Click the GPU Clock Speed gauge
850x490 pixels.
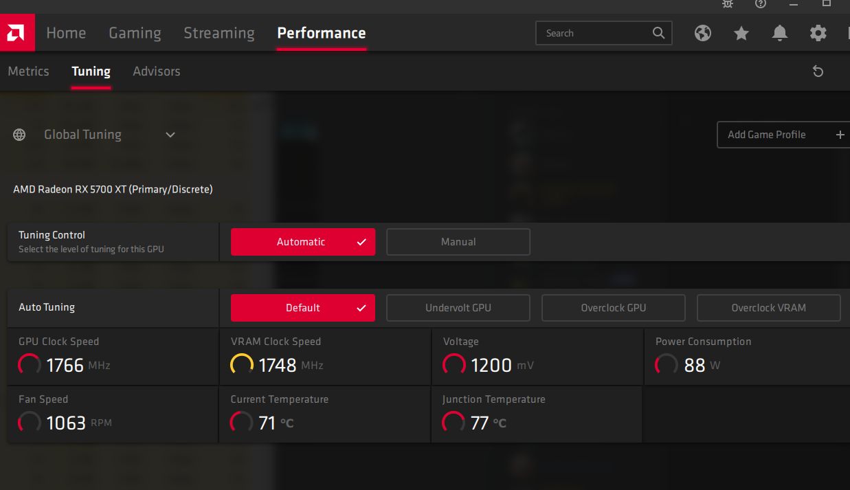coord(30,364)
